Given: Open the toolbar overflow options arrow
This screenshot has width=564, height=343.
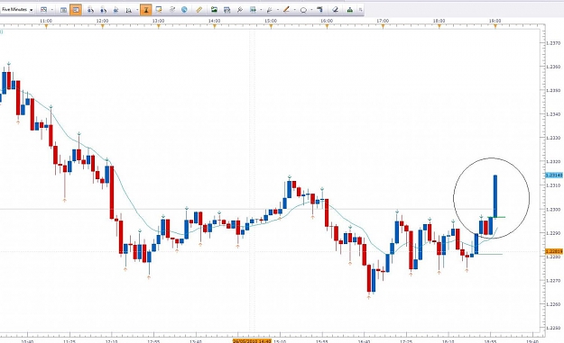Looking at the screenshot, I should pyautogui.click(x=360, y=10).
